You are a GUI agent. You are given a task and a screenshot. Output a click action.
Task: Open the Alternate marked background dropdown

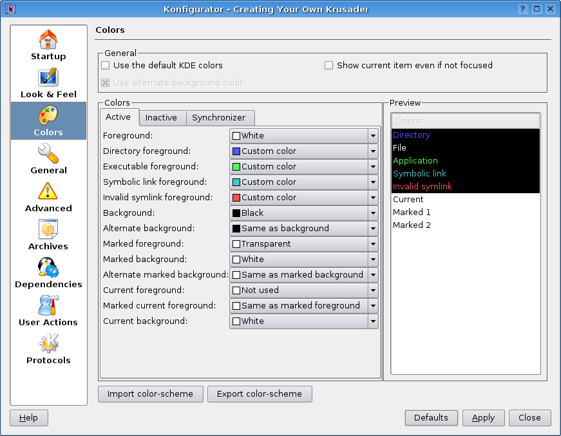(x=304, y=275)
